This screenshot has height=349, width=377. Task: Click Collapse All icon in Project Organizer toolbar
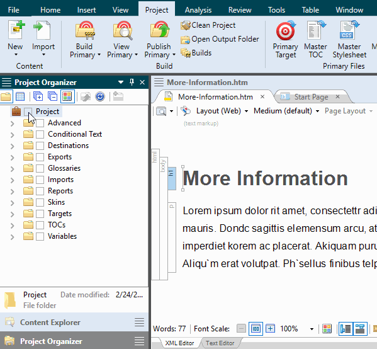(52, 96)
